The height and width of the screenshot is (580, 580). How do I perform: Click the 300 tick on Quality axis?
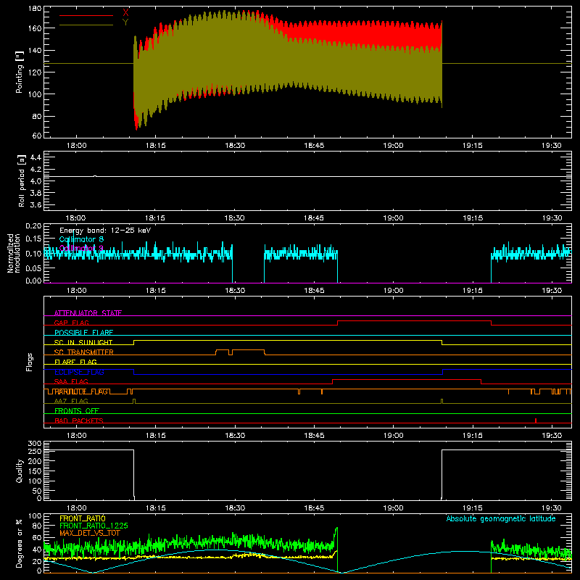coord(35,443)
